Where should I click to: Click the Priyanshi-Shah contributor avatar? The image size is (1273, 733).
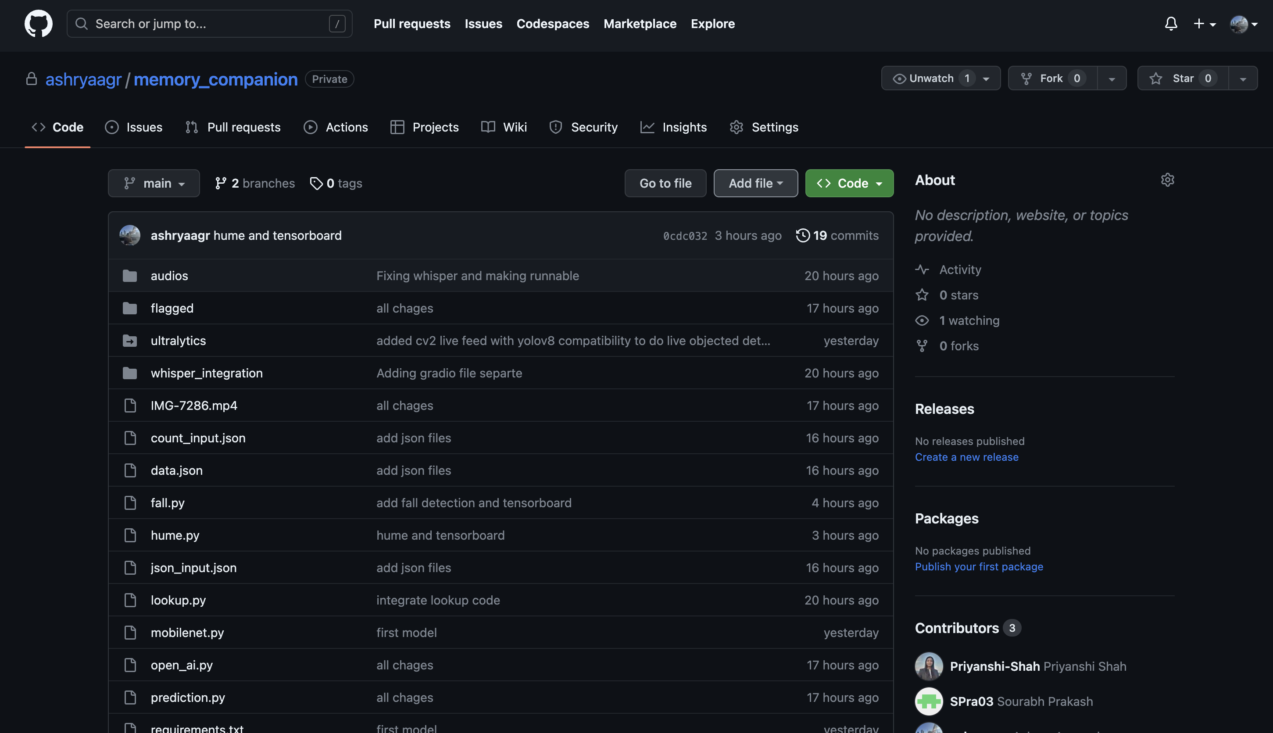(x=928, y=666)
